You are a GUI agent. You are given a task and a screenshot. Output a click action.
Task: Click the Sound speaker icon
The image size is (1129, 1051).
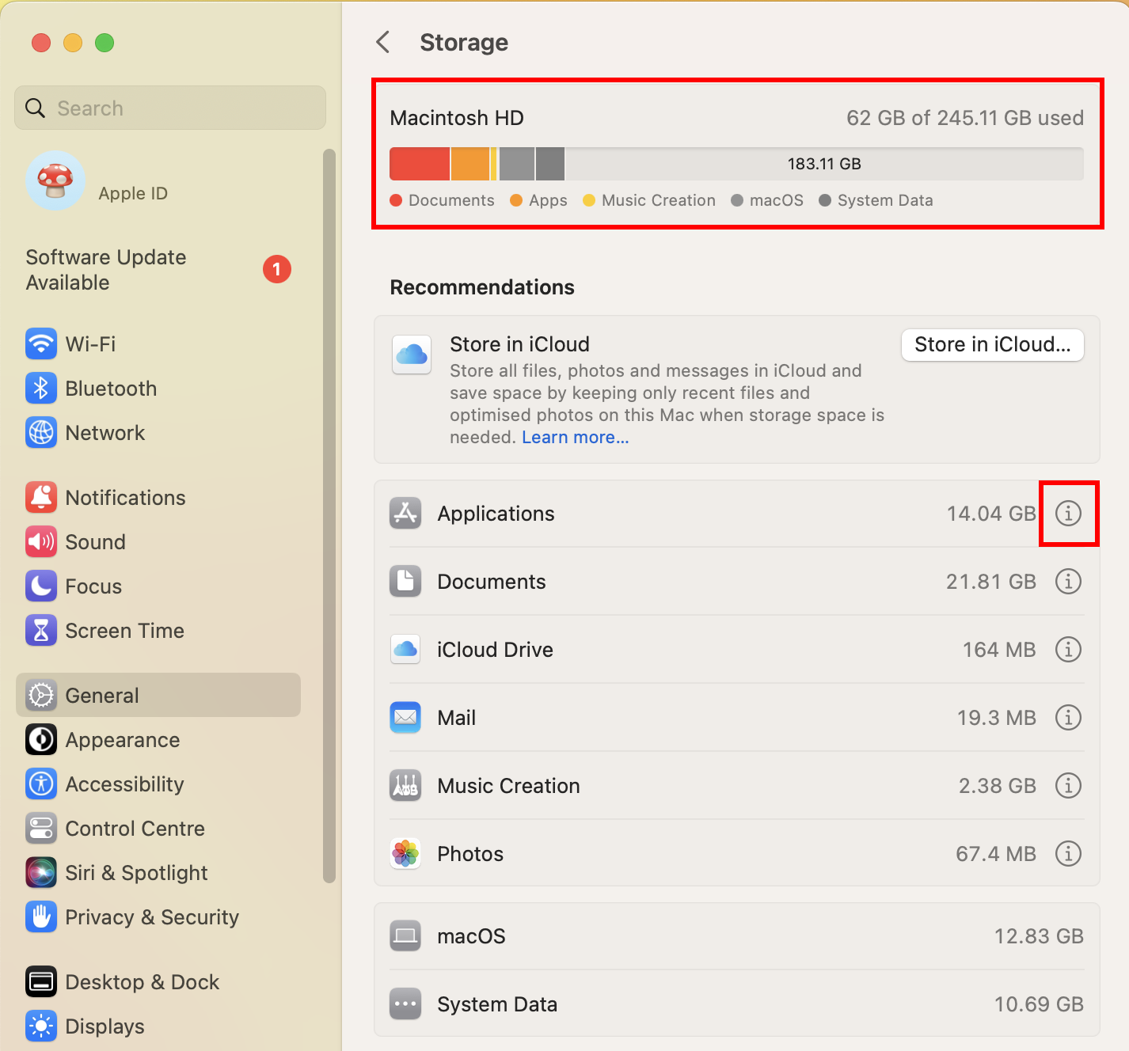41,542
